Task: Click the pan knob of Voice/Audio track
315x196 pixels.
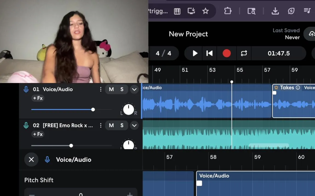Action: click(129, 109)
